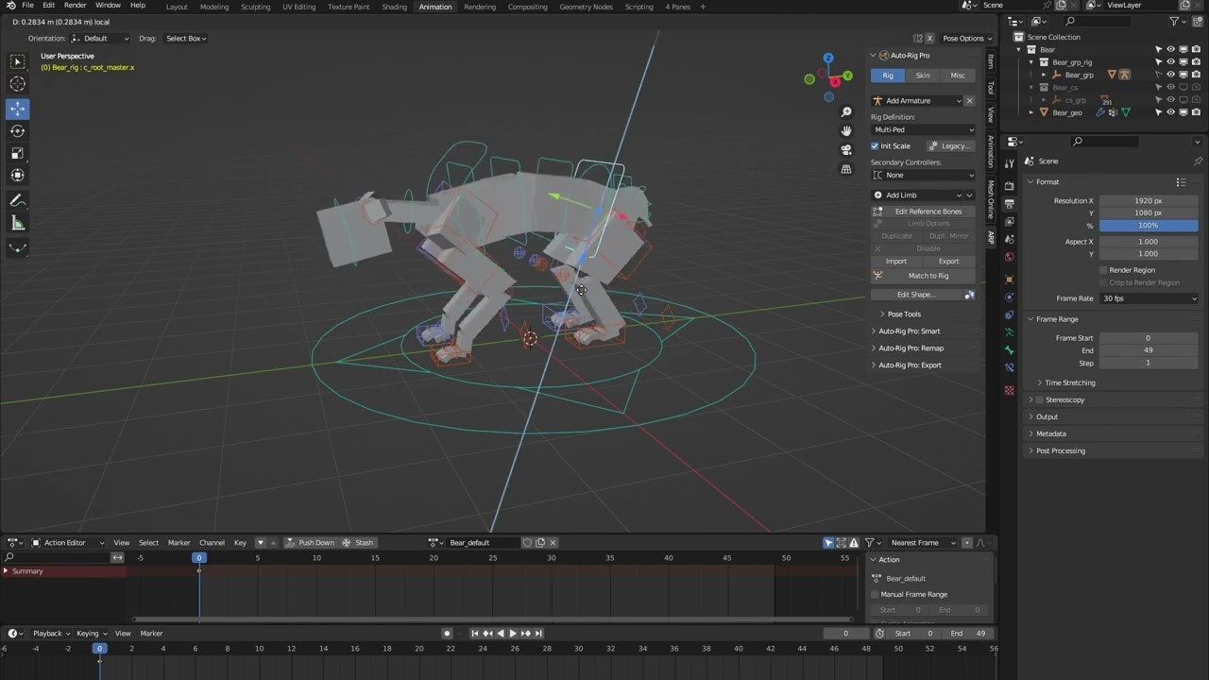Expand the Metadata panel

pos(1050,433)
